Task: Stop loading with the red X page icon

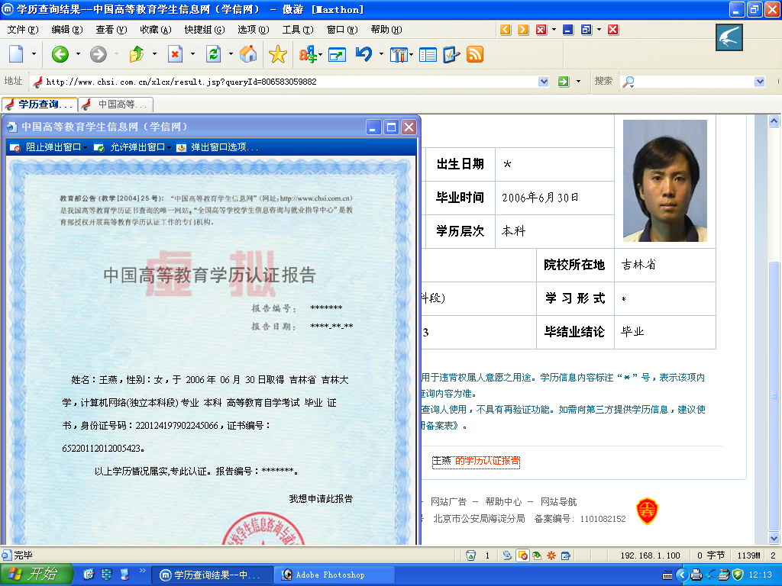Action: pos(175,54)
